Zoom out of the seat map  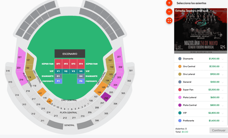[169, 12]
